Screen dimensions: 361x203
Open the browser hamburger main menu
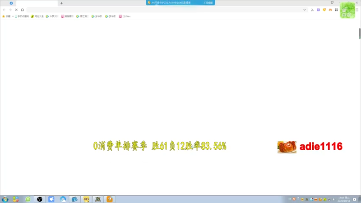click(x=357, y=10)
